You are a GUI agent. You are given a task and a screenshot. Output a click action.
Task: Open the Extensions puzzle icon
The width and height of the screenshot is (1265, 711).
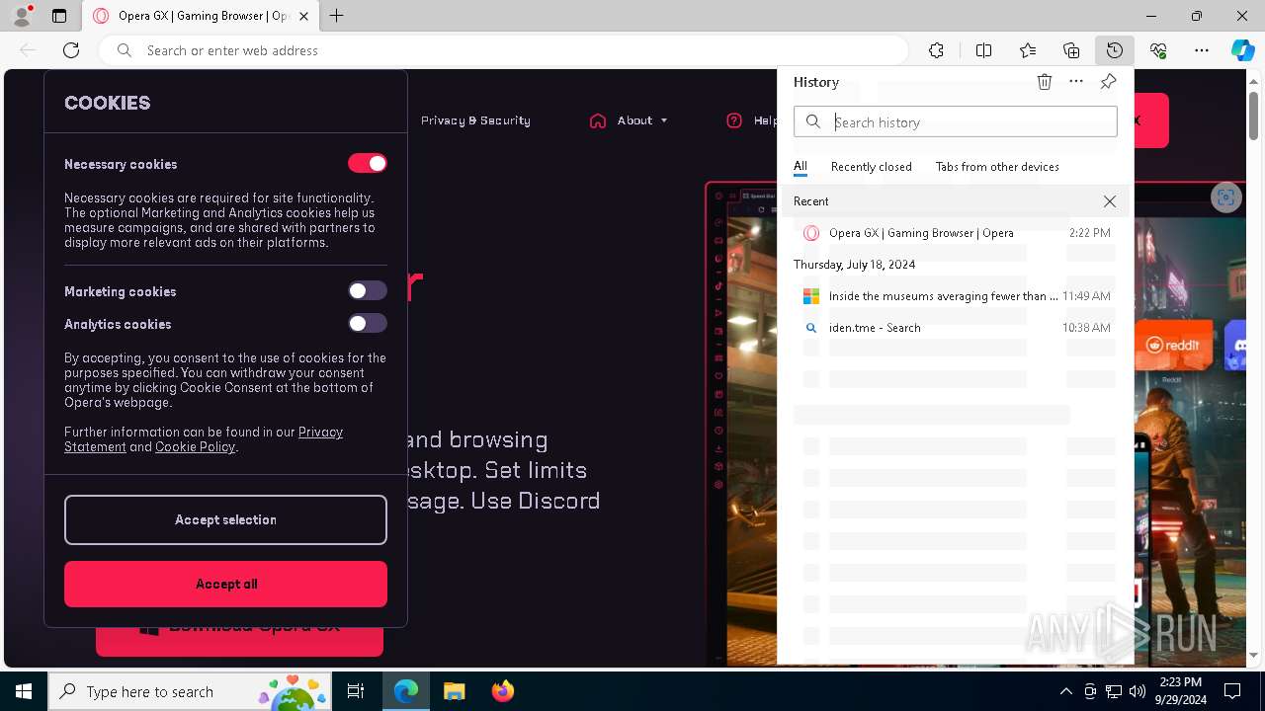(936, 50)
